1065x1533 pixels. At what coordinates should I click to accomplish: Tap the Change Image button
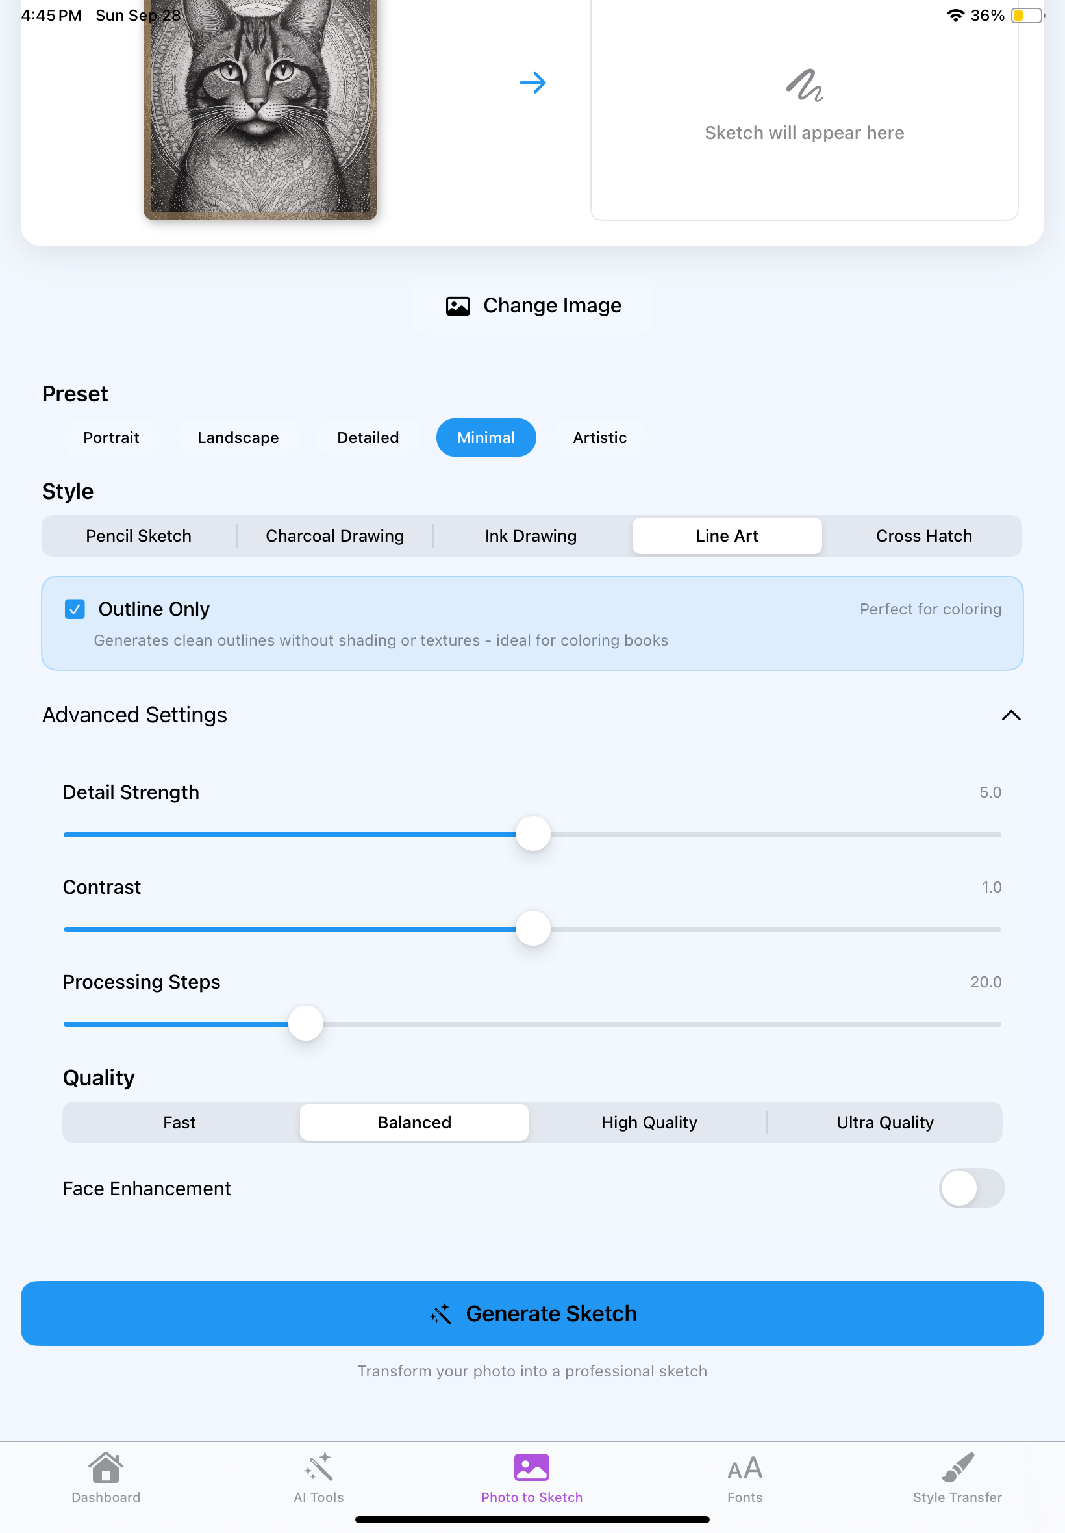click(x=532, y=305)
